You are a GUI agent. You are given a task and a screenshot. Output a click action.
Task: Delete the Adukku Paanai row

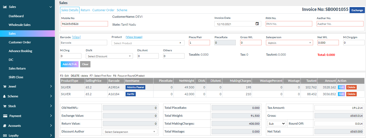tap(351, 87)
